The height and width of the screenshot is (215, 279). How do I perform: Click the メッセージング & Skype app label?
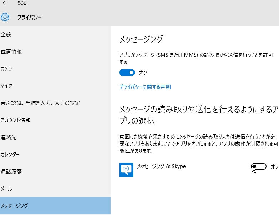point(161,166)
